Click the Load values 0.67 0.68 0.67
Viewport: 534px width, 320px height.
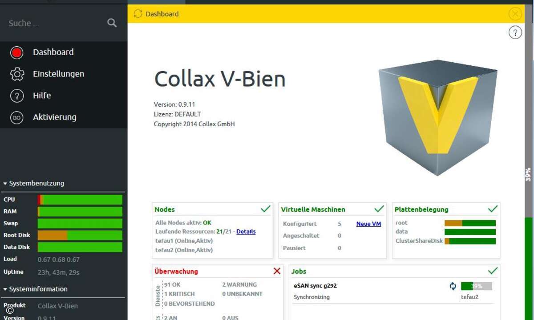(58, 260)
